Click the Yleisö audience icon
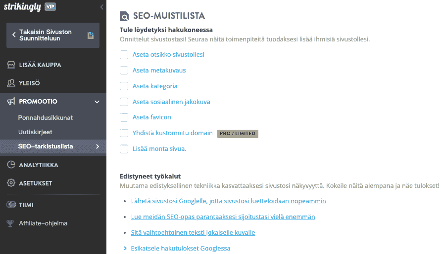This screenshot has height=254, width=441. pos(10,83)
